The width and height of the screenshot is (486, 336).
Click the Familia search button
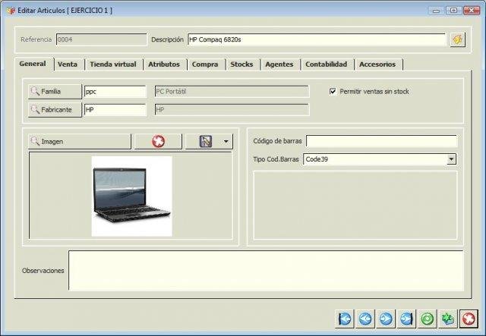click(55, 92)
